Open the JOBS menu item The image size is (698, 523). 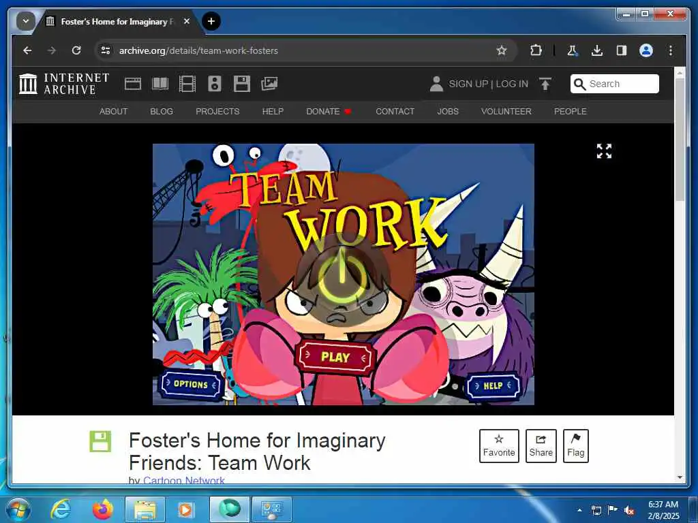click(448, 111)
